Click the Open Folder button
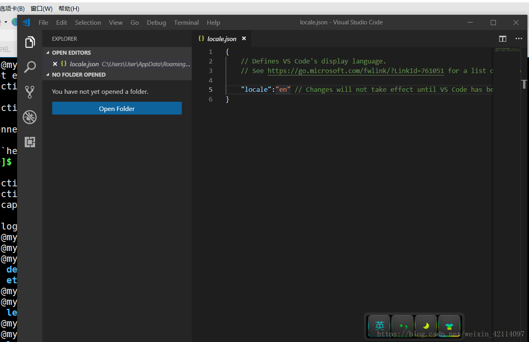Image resolution: width=529 pixels, height=342 pixels. [117, 109]
